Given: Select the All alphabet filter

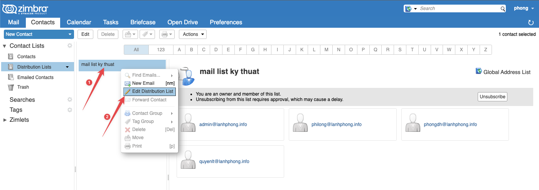Looking at the screenshot, I should 136,50.
